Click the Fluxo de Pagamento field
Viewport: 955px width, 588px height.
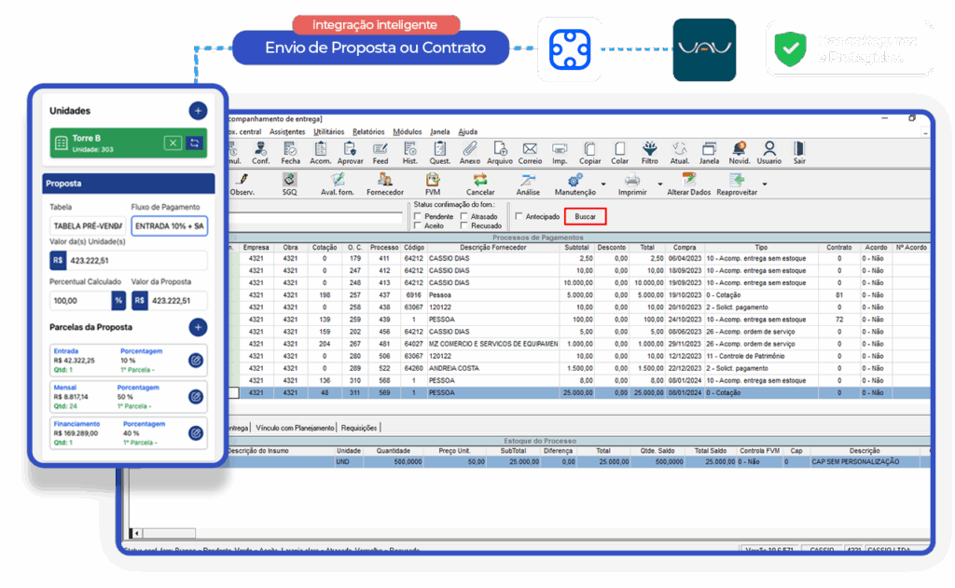169,226
